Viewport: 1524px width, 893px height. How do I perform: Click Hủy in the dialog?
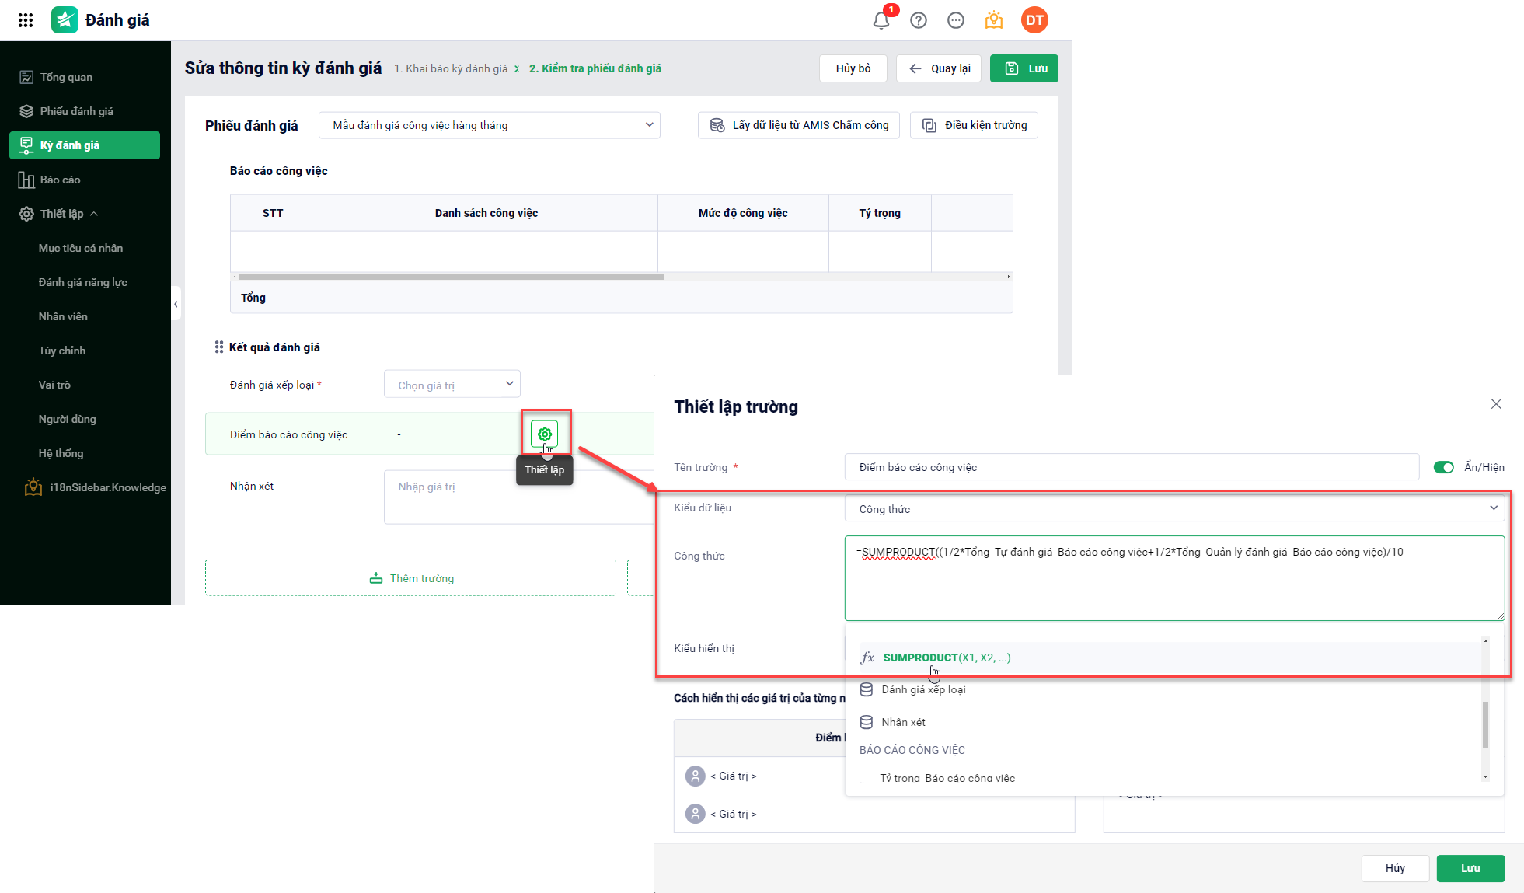1395,868
